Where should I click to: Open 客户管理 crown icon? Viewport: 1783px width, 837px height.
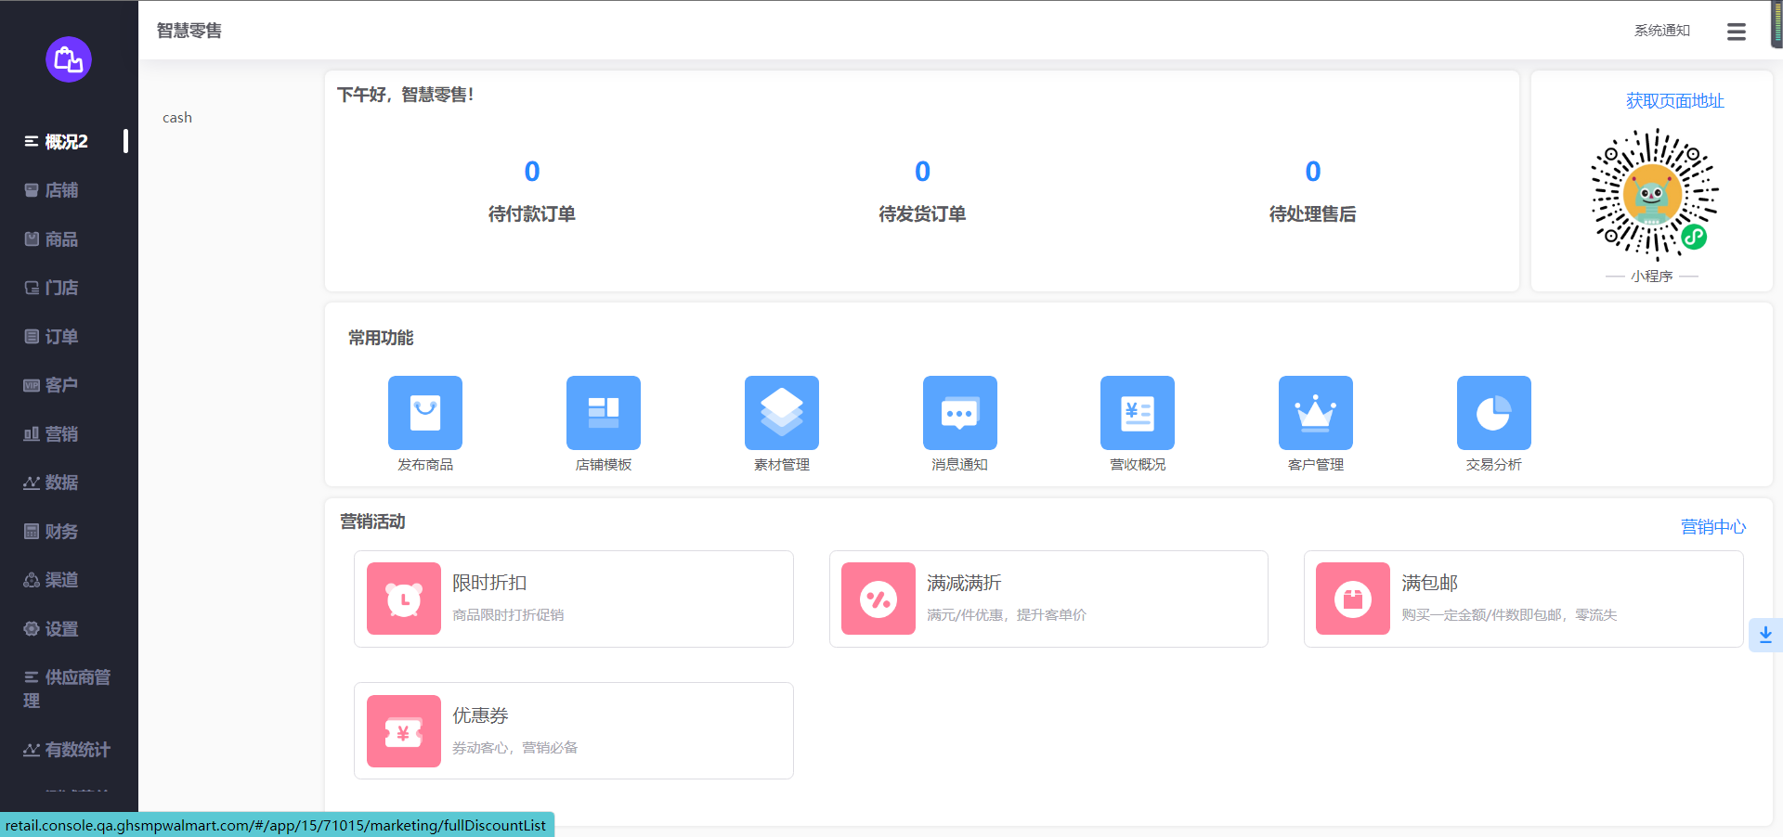(x=1315, y=413)
